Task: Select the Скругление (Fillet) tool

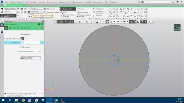Action: pos(82,12)
